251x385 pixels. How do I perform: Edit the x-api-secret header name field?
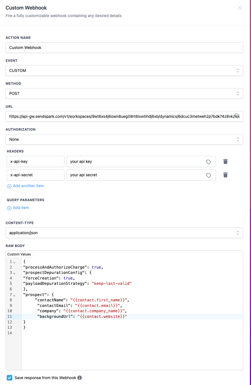tap(36, 175)
